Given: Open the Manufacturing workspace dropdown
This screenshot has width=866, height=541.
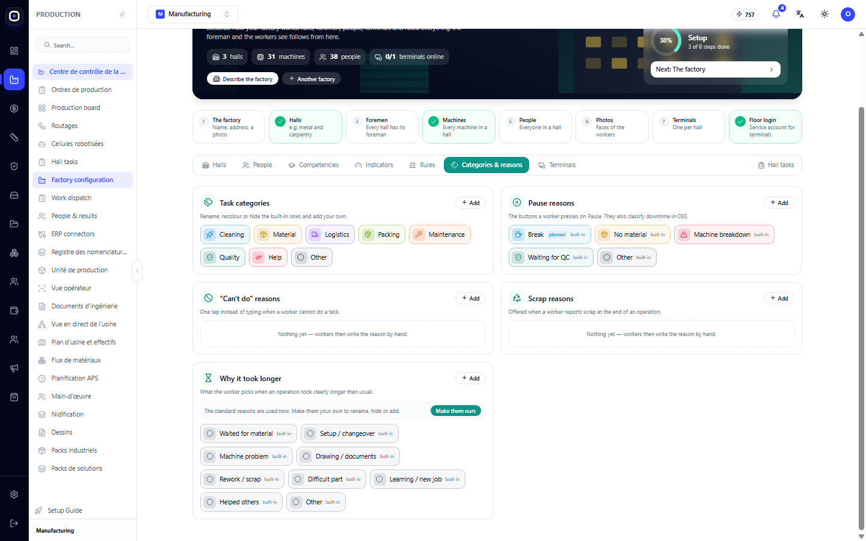Looking at the screenshot, I should [x=193, y=14].
